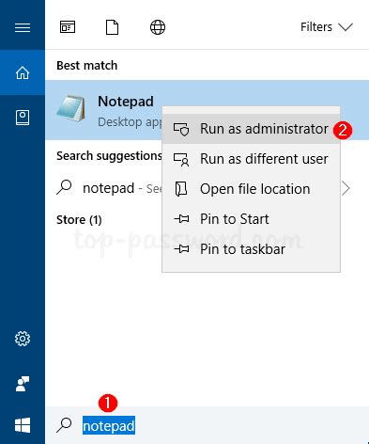Select Run as different user

click(251, 159)
